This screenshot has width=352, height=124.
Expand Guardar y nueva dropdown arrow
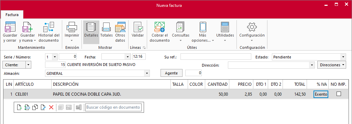coord(35,41)
